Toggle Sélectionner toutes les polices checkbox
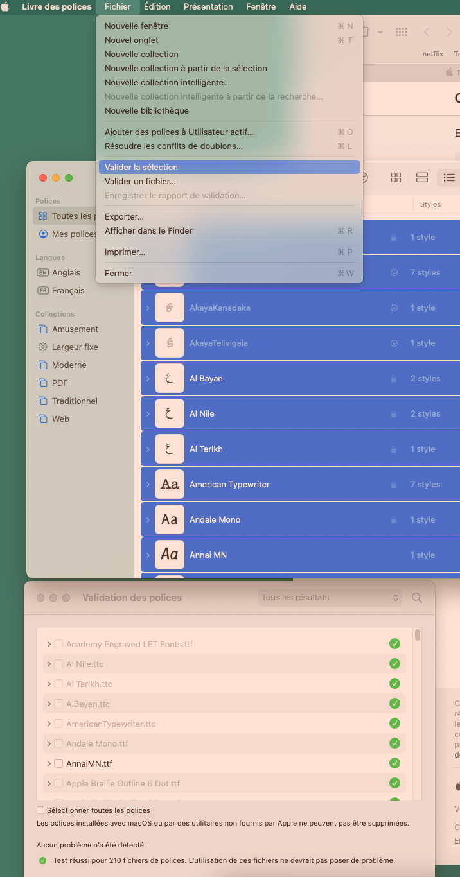The image size is (460, 877). [41, 810]
